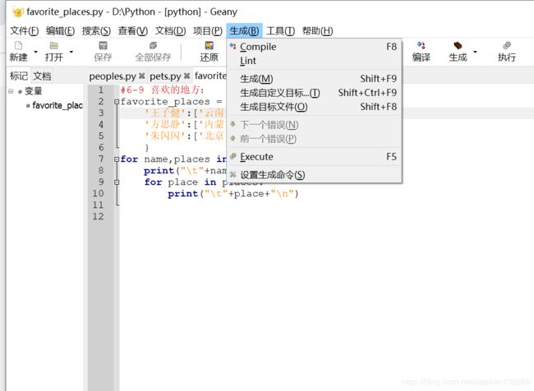Click line number 12 in the margin
Screen dimensions: 534x391
click(98, 216)
